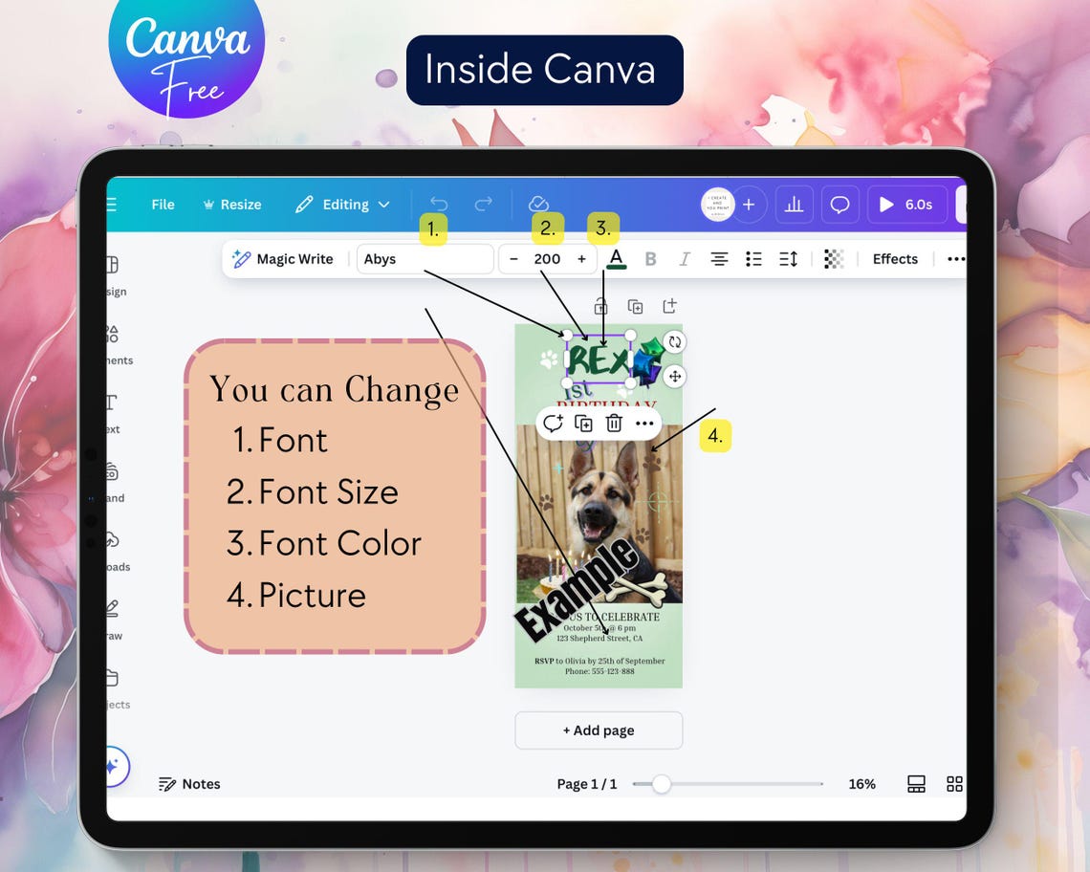Toggle italic formatting
The image size is (1090, 872).
[x=685, y=259]
